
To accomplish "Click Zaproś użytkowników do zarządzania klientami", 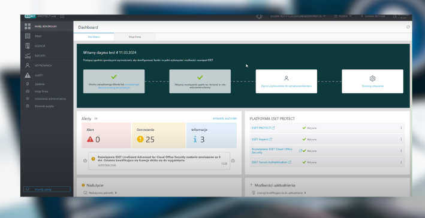I will [x=286, y=86].
